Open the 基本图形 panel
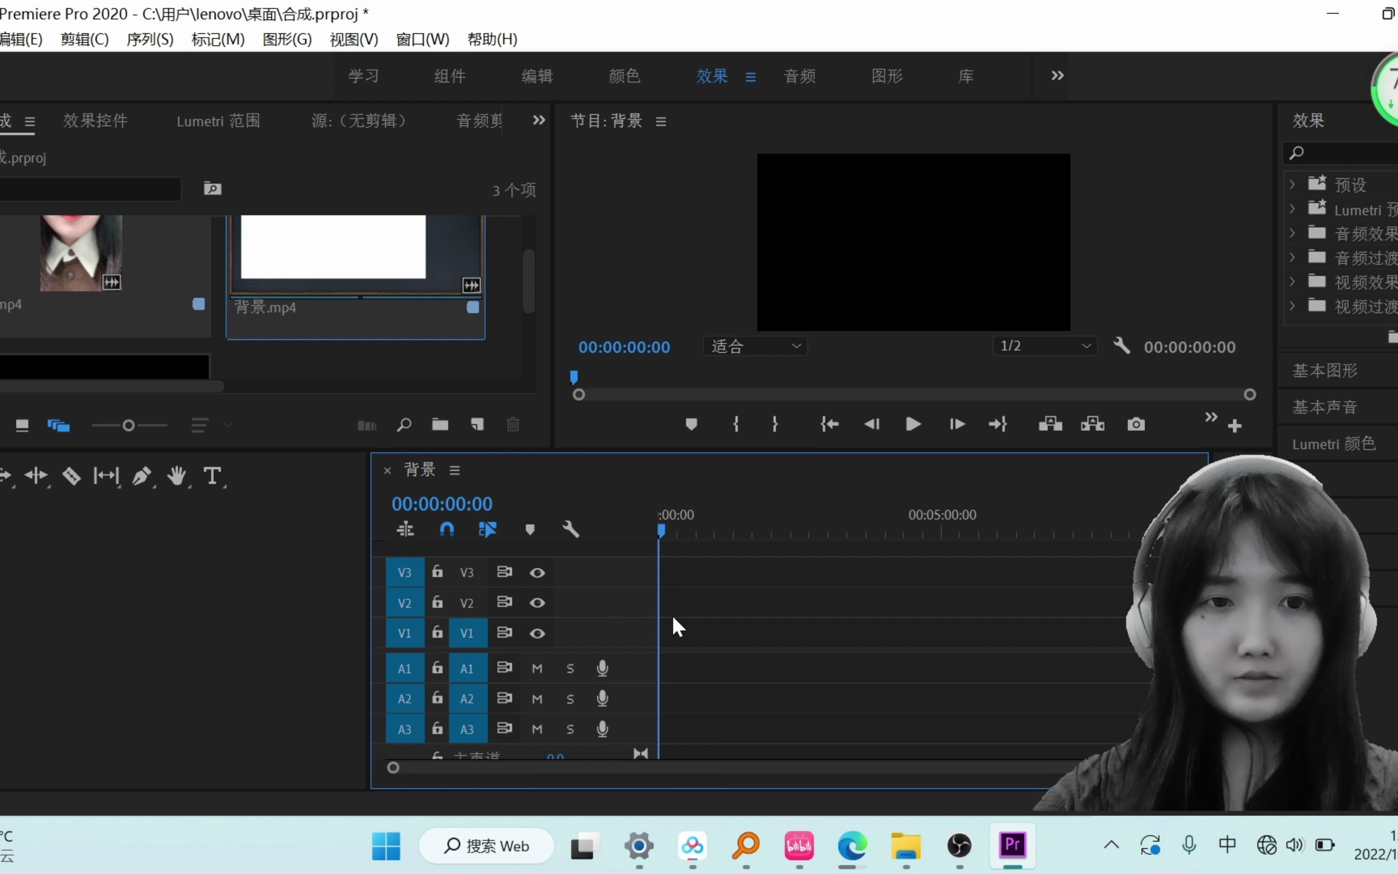Screen dimensions: 1398x874 (1325, 371)
